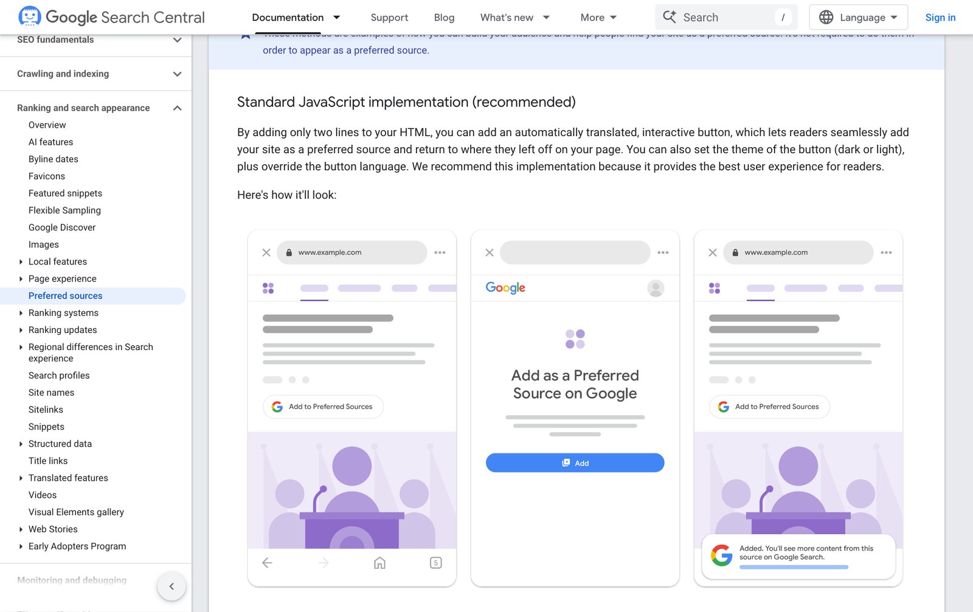Open Search profiles page
This screenshot has height=612, width=973.
pyautogui.click(x=59, y=376)
